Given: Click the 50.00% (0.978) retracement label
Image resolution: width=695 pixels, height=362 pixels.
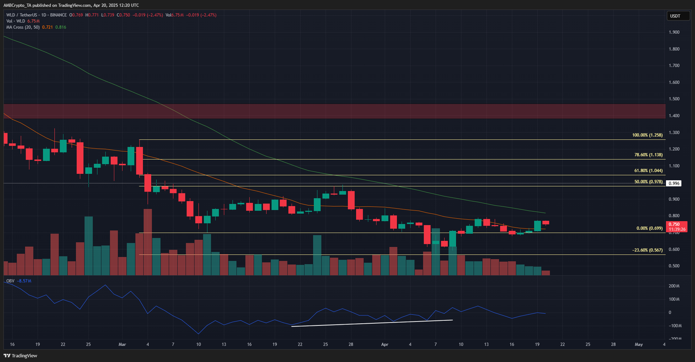Looking at the screenshot, I should coord(649,182).
